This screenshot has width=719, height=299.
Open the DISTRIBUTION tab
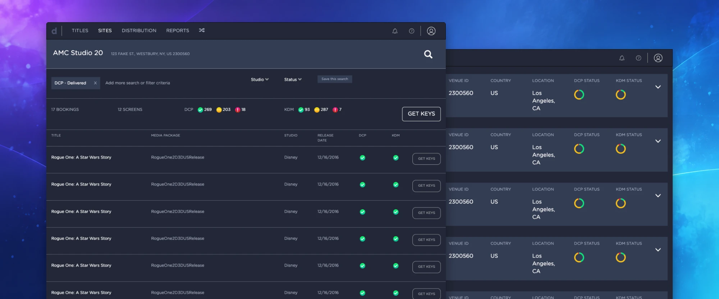pyautogui.click(x=139, y=31)
